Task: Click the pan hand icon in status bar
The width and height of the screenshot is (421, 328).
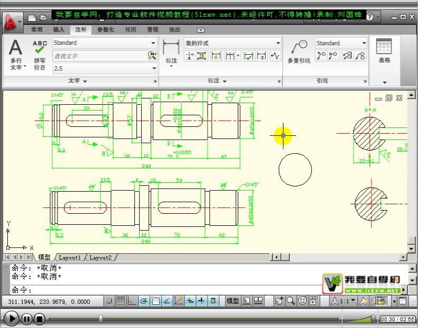Action: click(x=279, y=301)
